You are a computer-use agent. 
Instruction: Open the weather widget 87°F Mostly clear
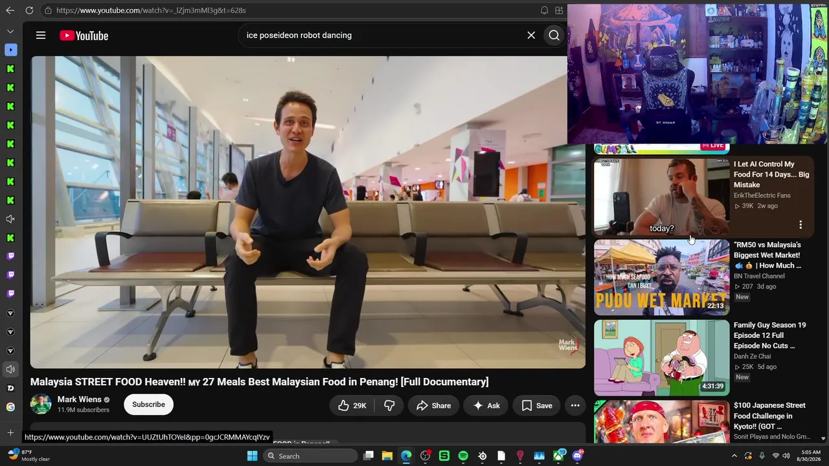(29, 456)
